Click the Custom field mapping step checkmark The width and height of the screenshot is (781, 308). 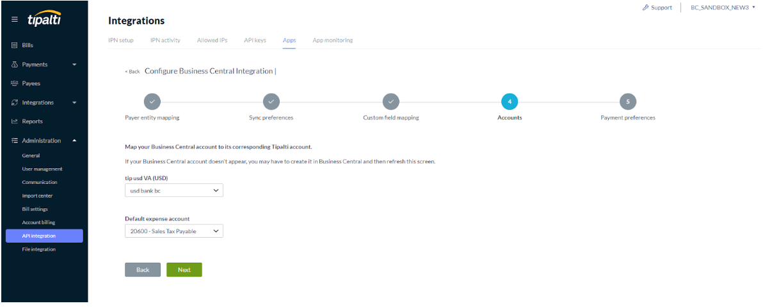(390, 101)
